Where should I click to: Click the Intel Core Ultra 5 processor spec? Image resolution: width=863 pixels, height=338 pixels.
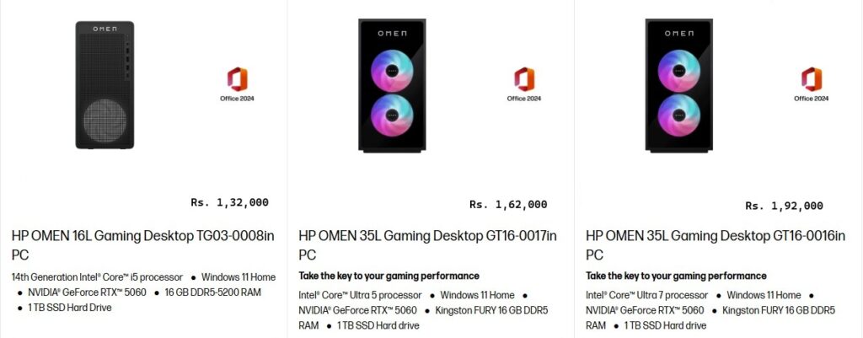(x=360, y=295)
